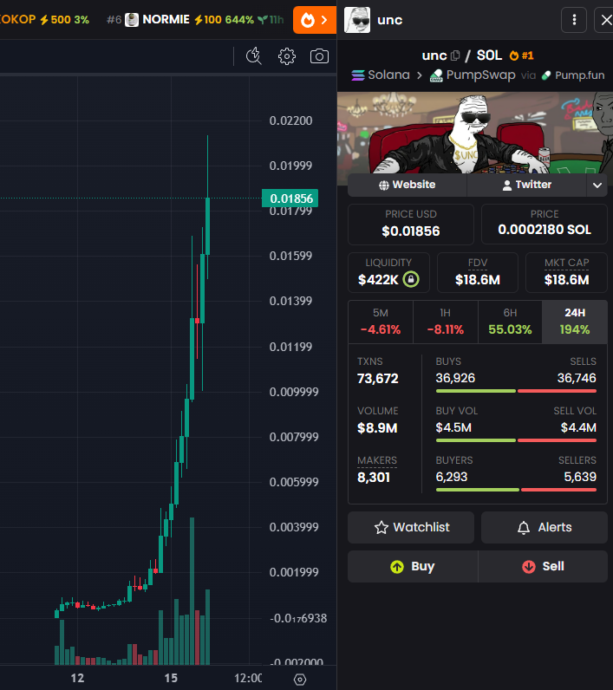613x690 pixels.
Task: Copy the unc token address
Action: pos(456,55)
